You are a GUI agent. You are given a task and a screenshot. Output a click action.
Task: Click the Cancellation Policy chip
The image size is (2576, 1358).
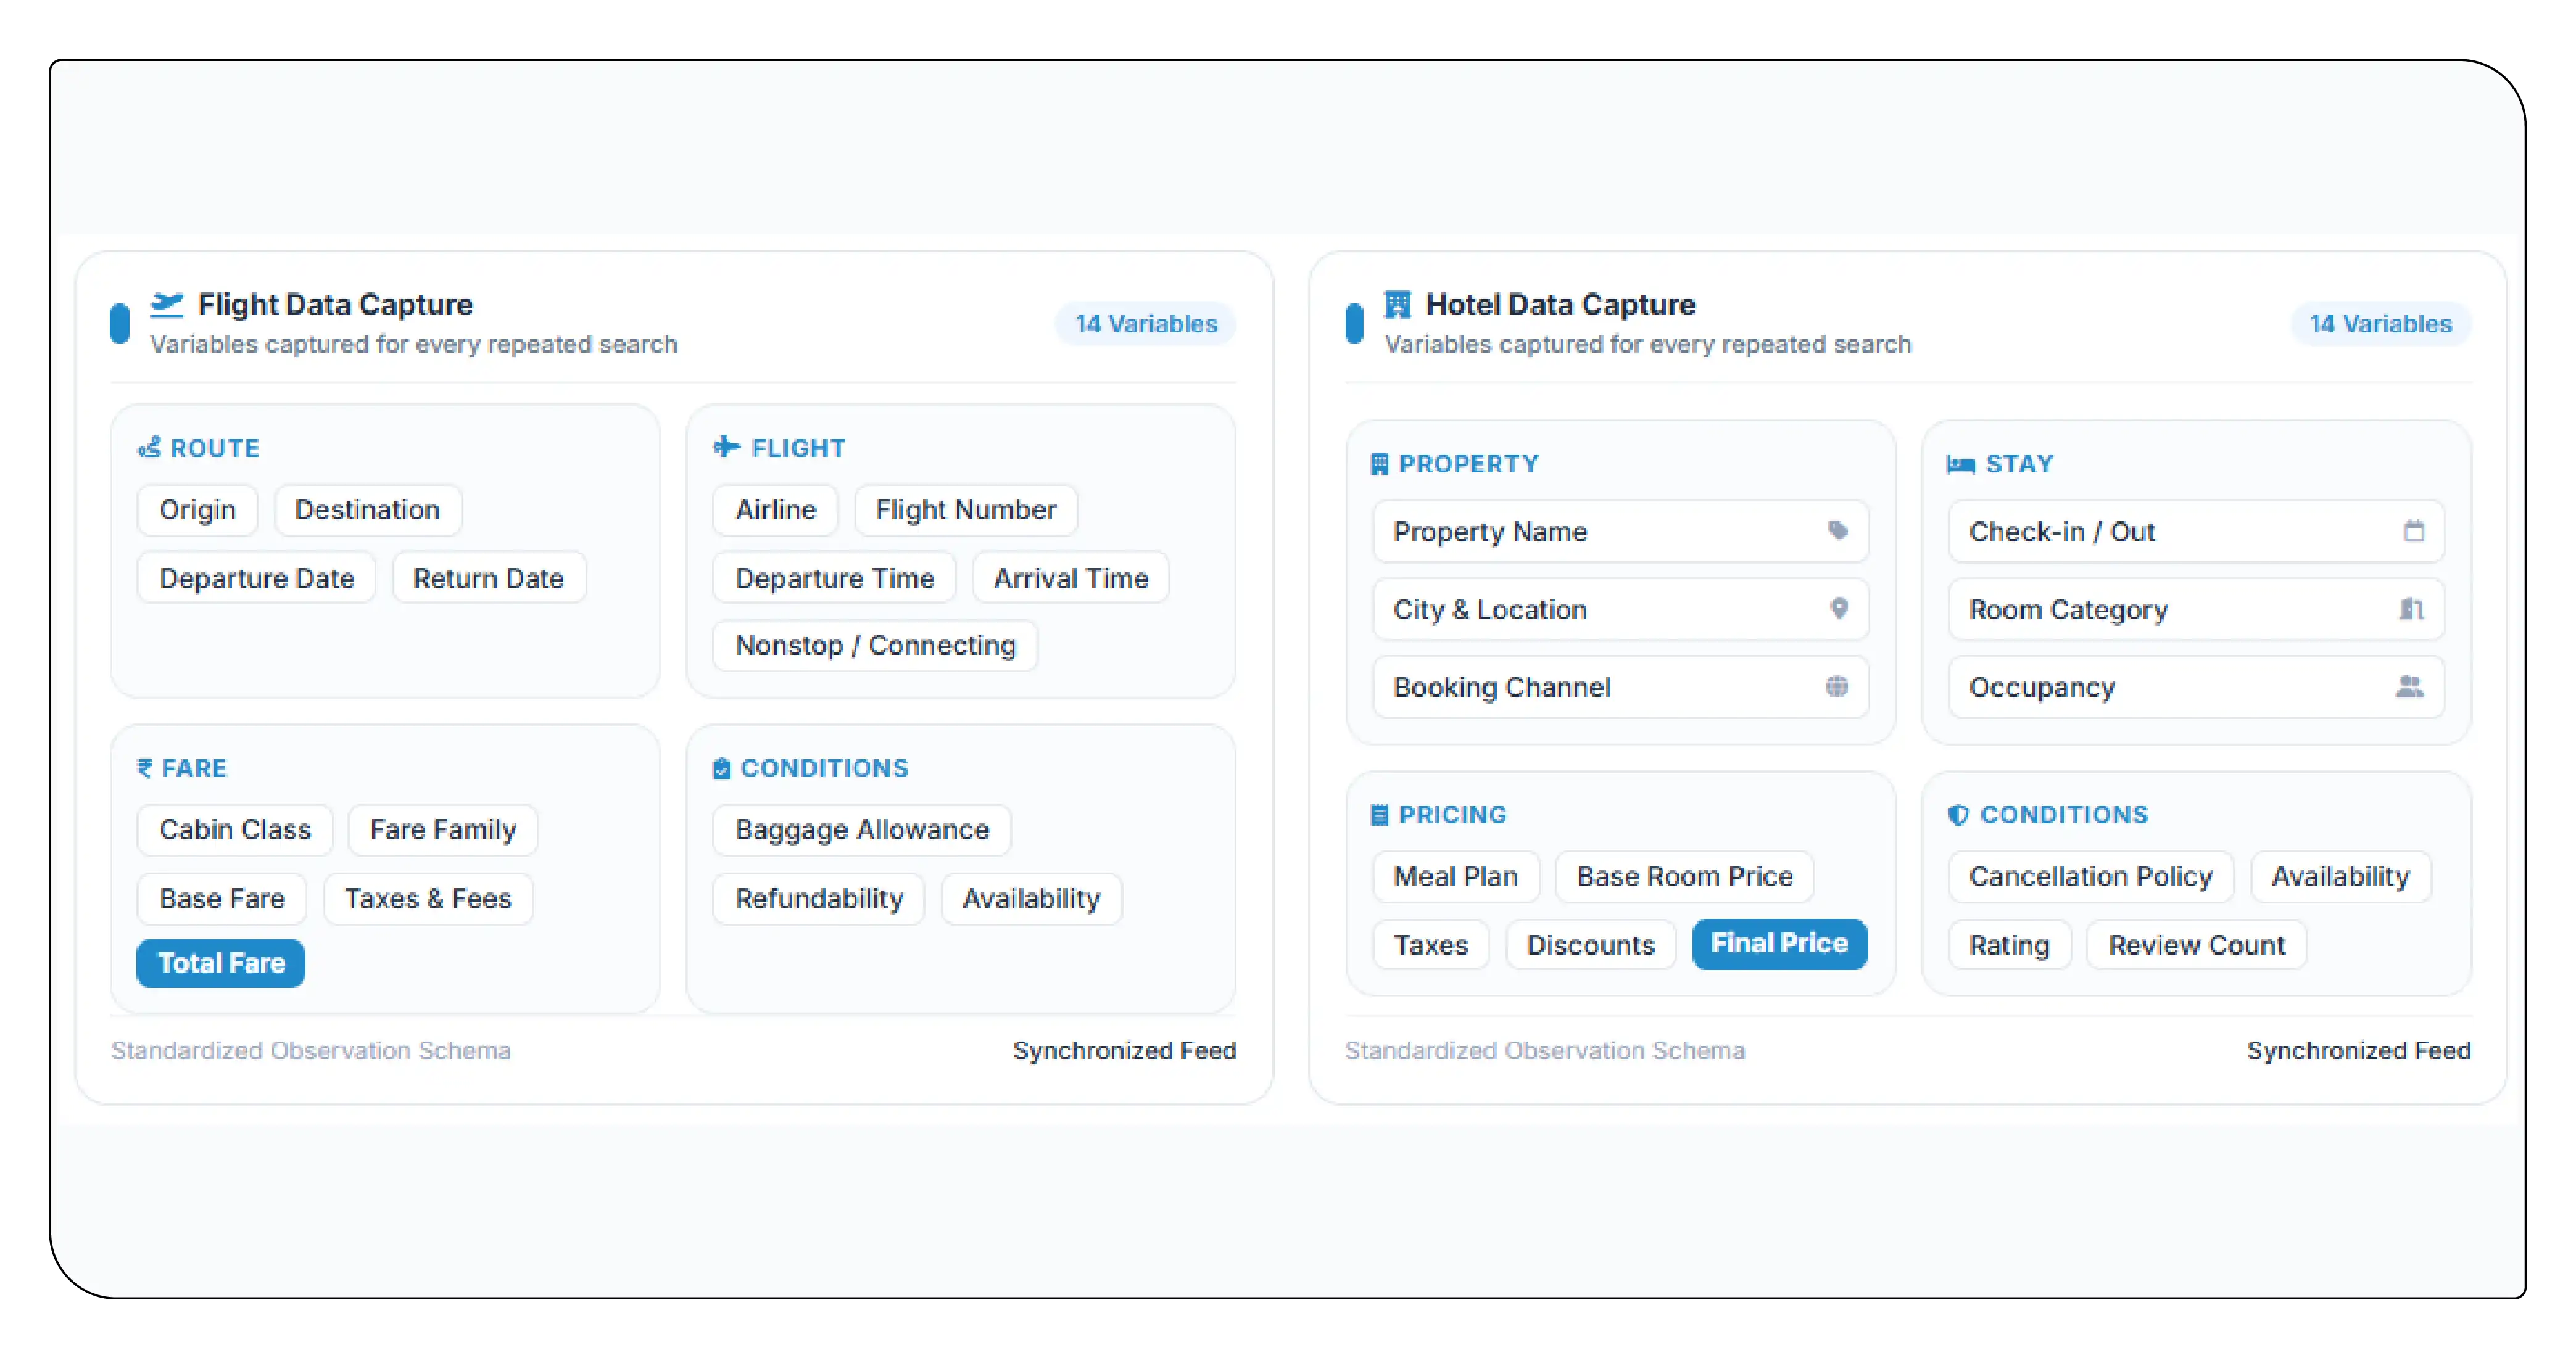click(x=2091, y=876)
